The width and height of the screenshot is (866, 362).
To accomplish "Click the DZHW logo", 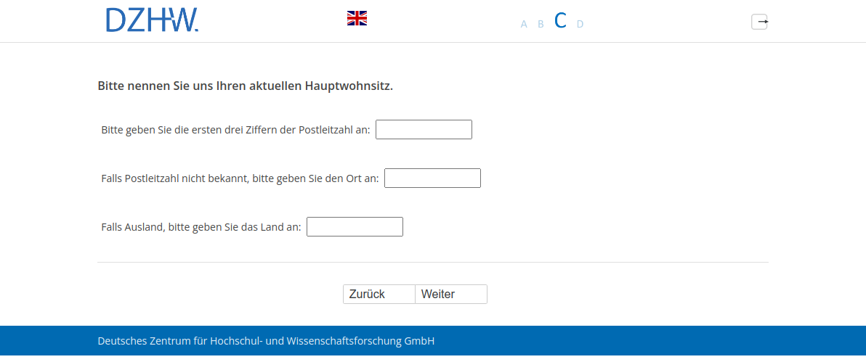I will point(152,20).
